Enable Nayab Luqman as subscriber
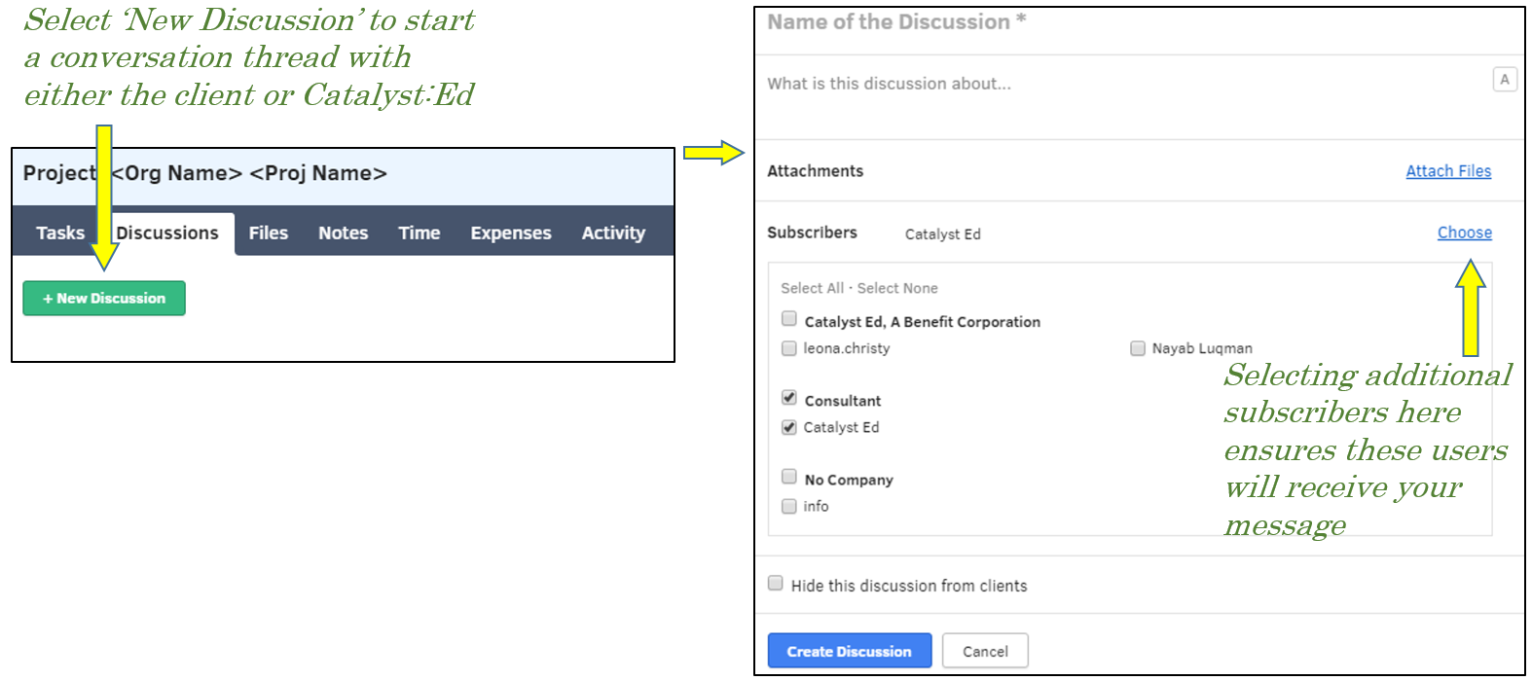The width and height of the screenshot is (1532, 681). click(1138, 348)
